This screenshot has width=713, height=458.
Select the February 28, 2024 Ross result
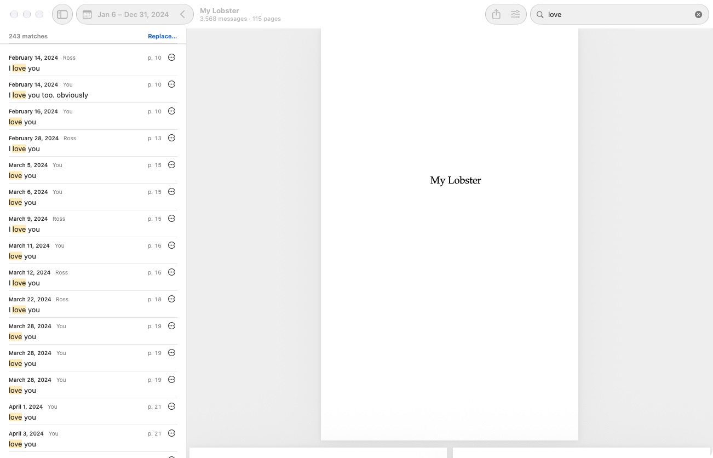pos(93,144)
